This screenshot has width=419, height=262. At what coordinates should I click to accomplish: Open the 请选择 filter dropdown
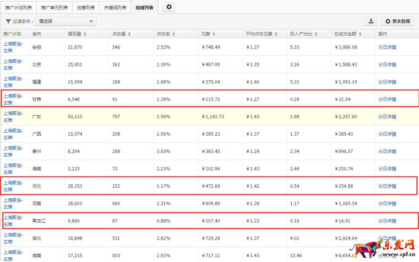[x=66, y=21]
